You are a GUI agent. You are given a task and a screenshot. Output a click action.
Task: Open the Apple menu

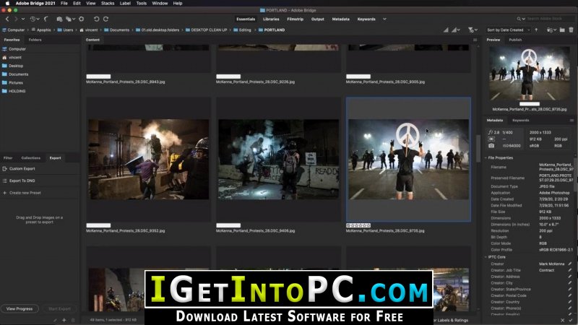(x=7, y=4)
